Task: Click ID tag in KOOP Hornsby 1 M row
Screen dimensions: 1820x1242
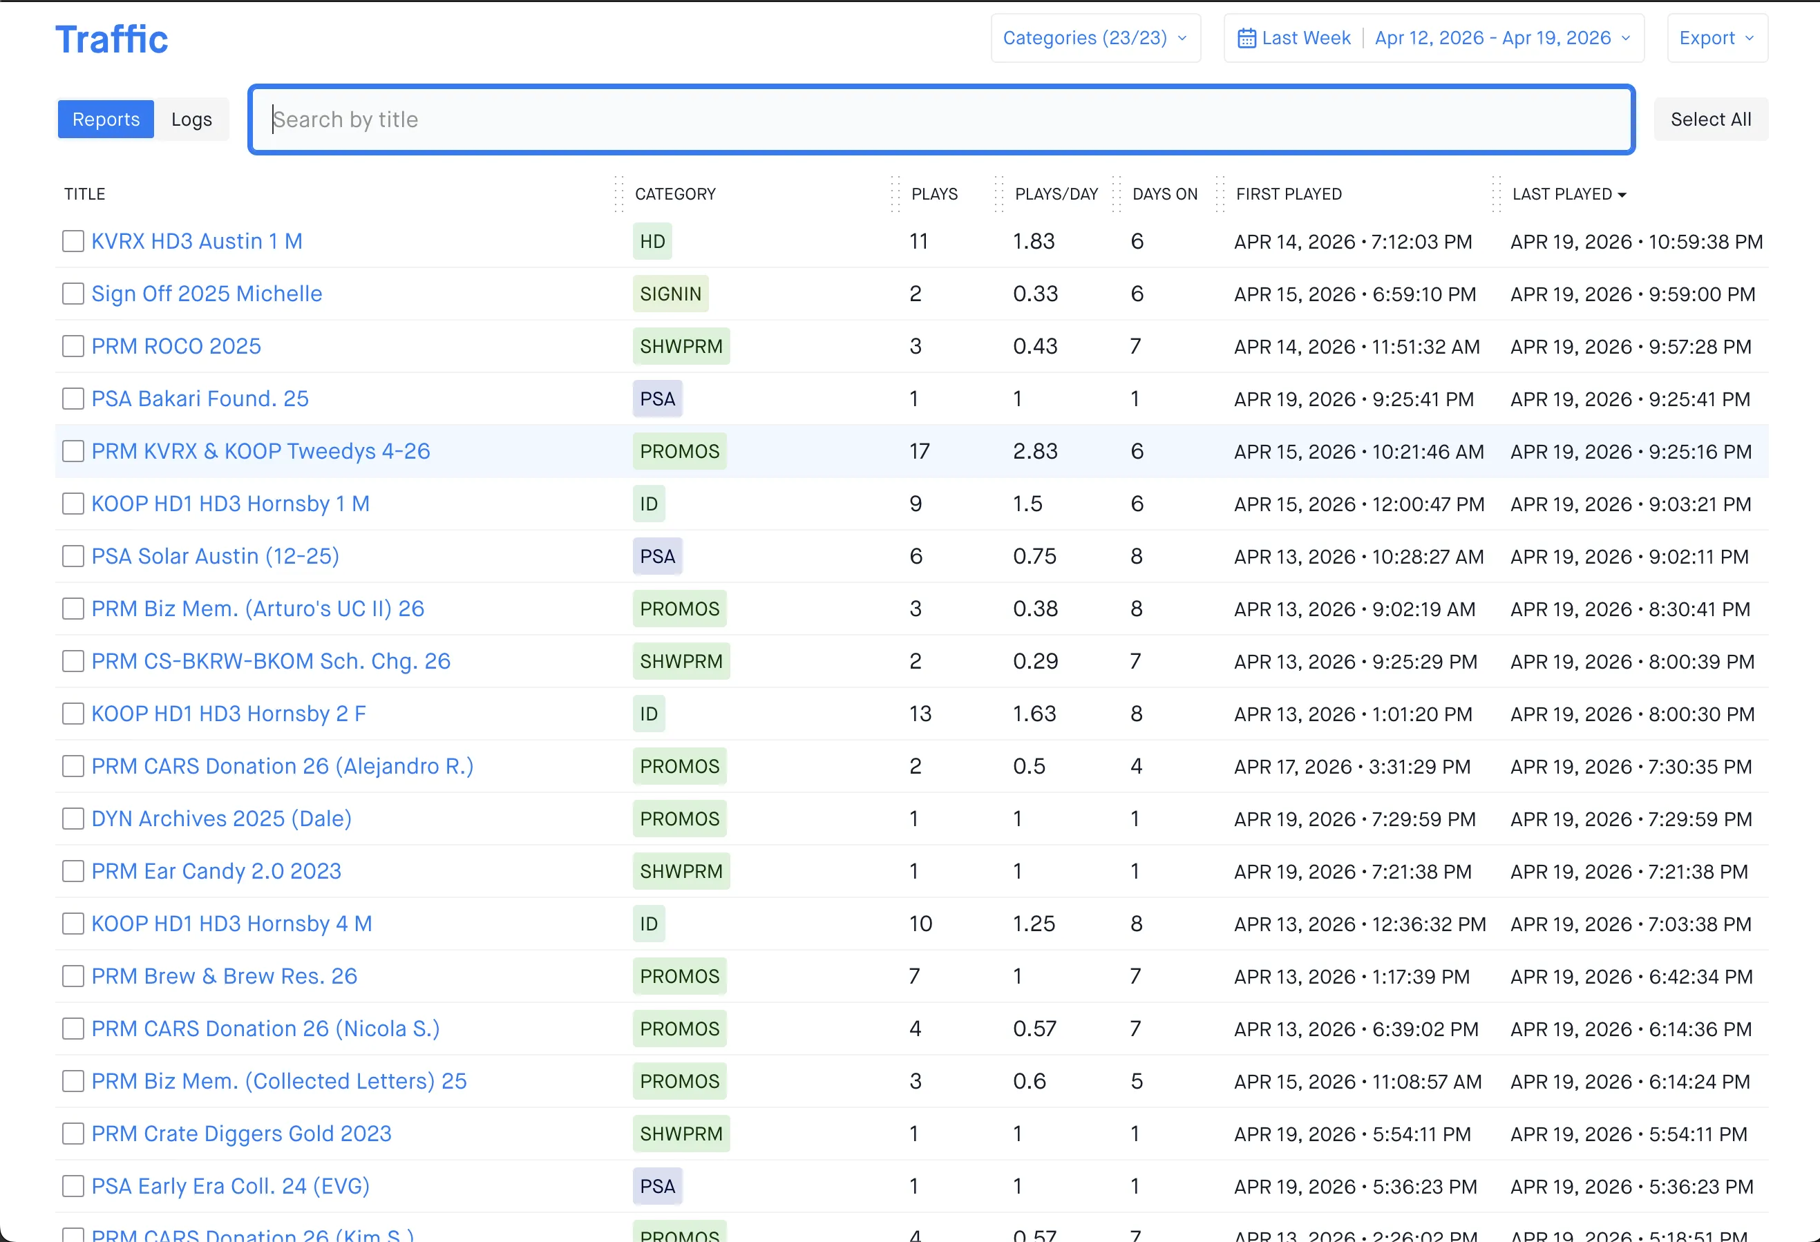Action: 648,504
